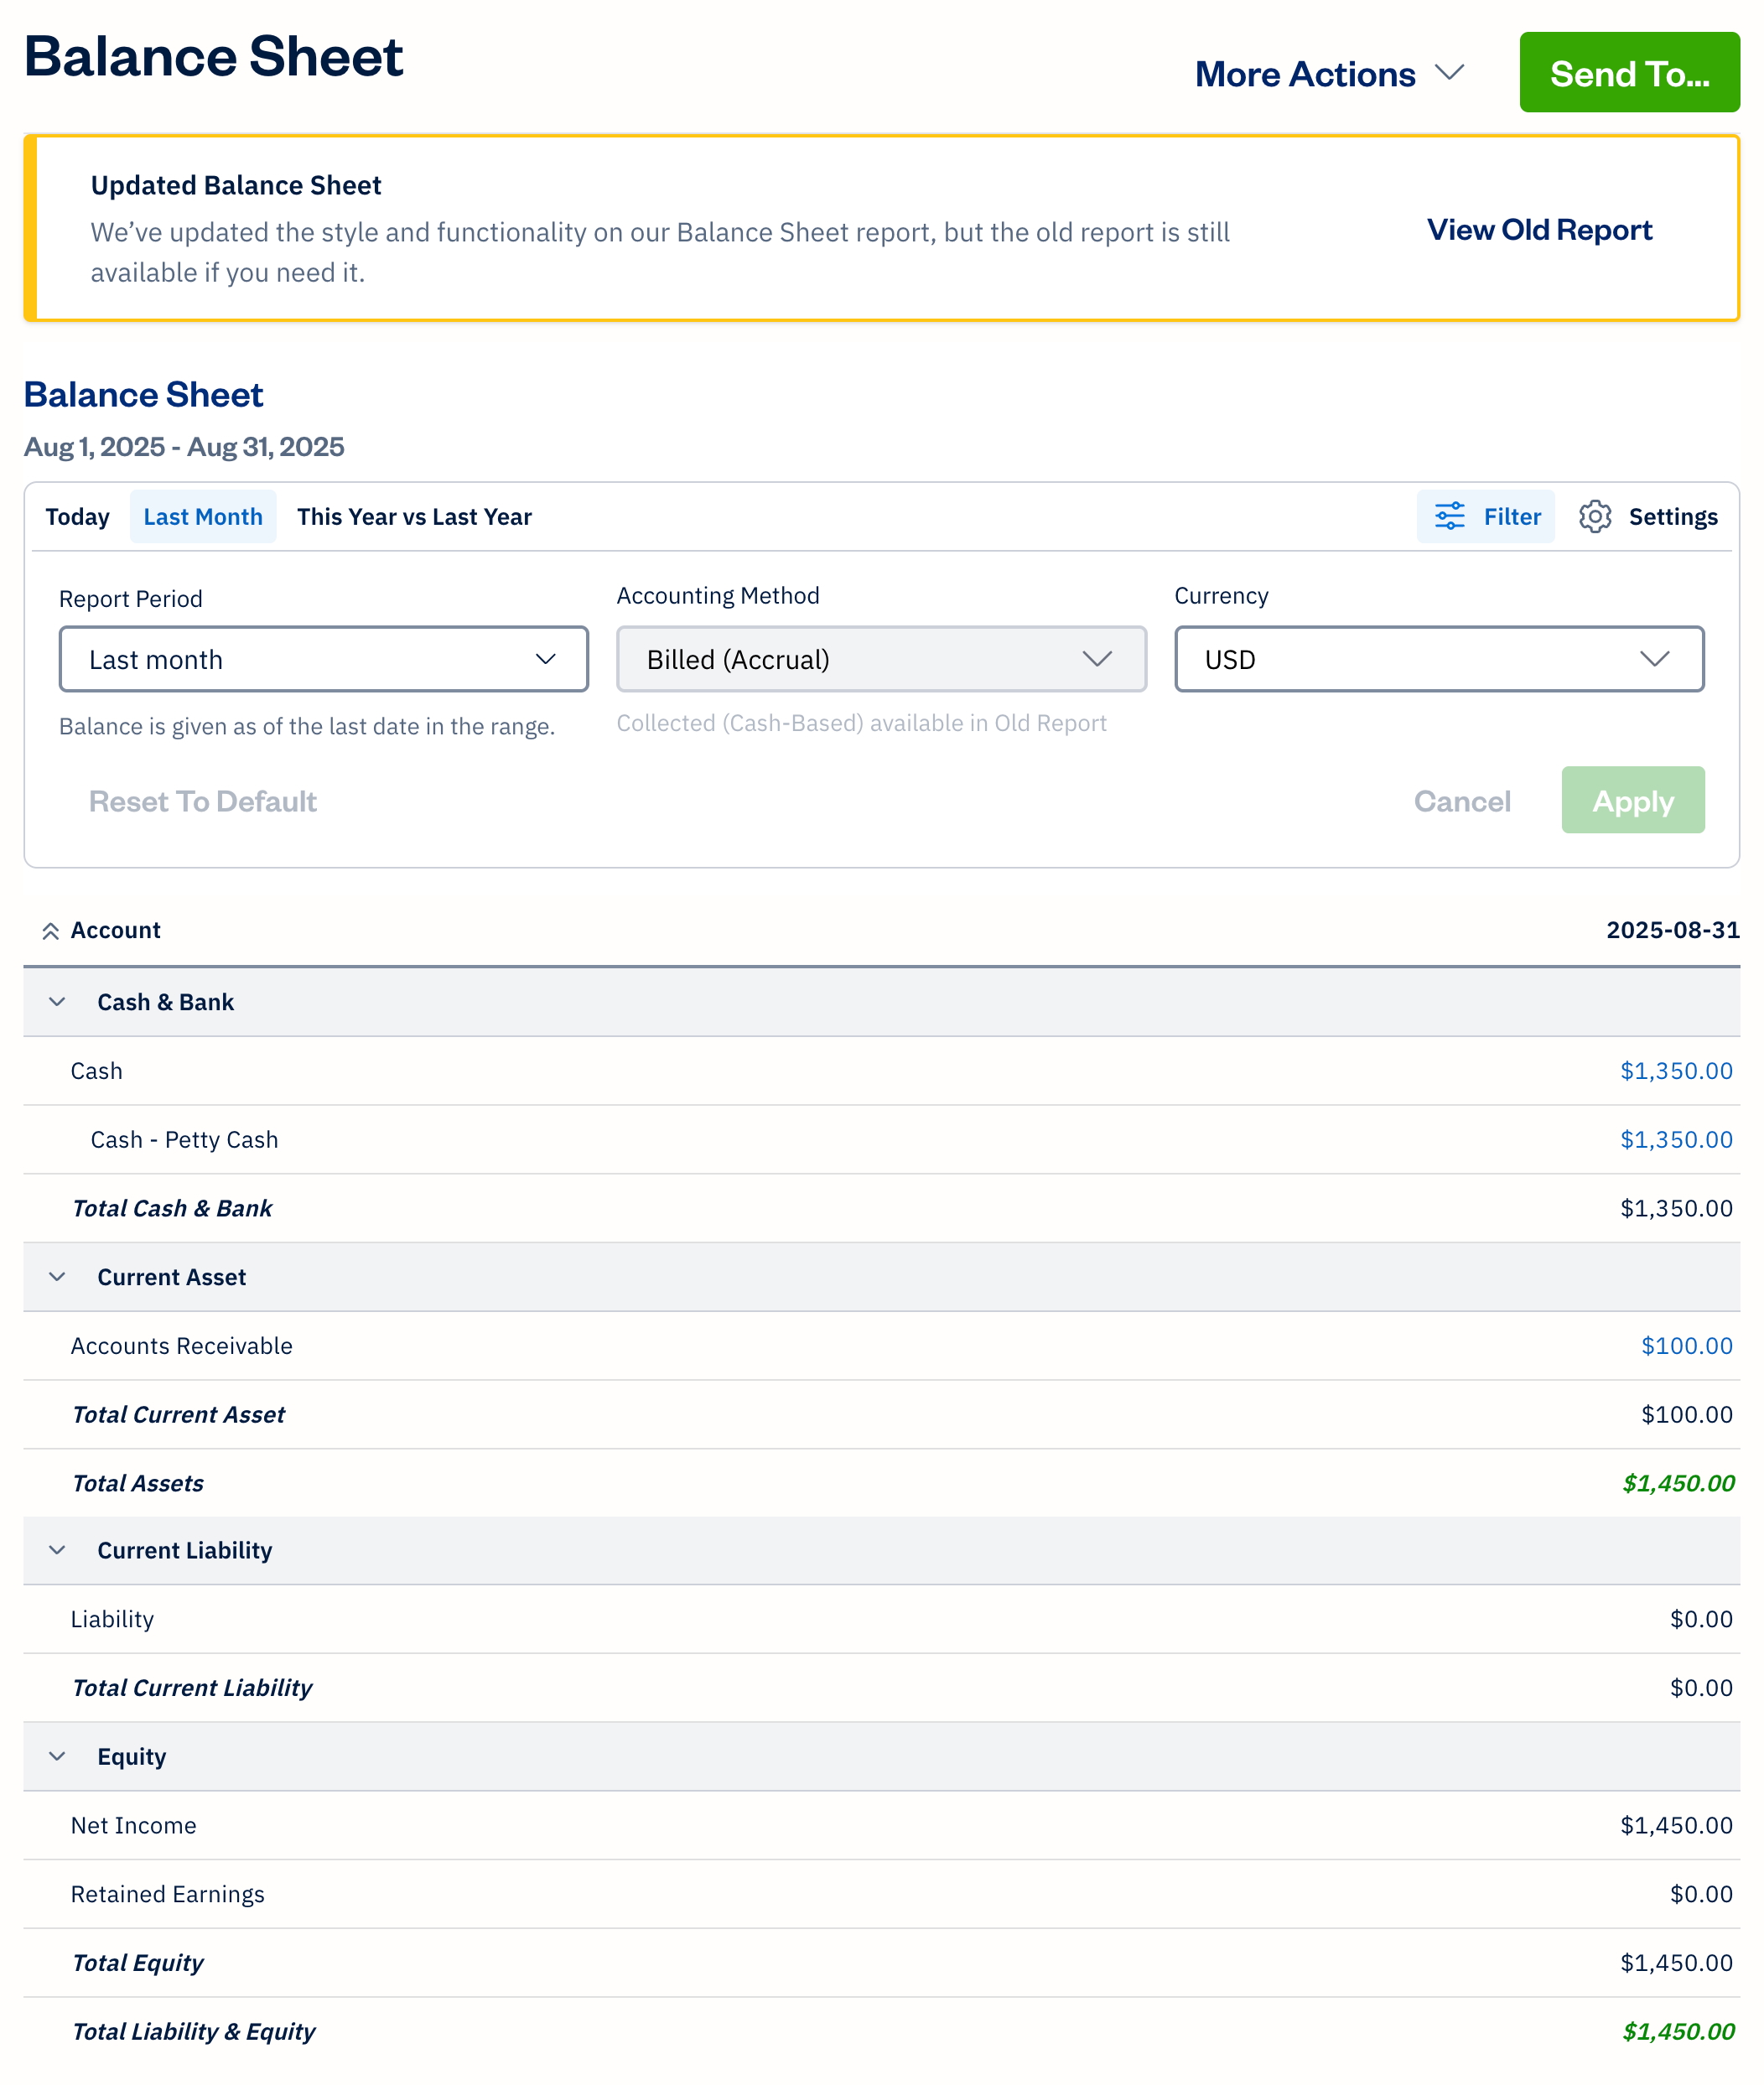This screenshot has width=1764, height=2085.
Task: Click the Liability $0.00 value
Action: (1701, 1619)
